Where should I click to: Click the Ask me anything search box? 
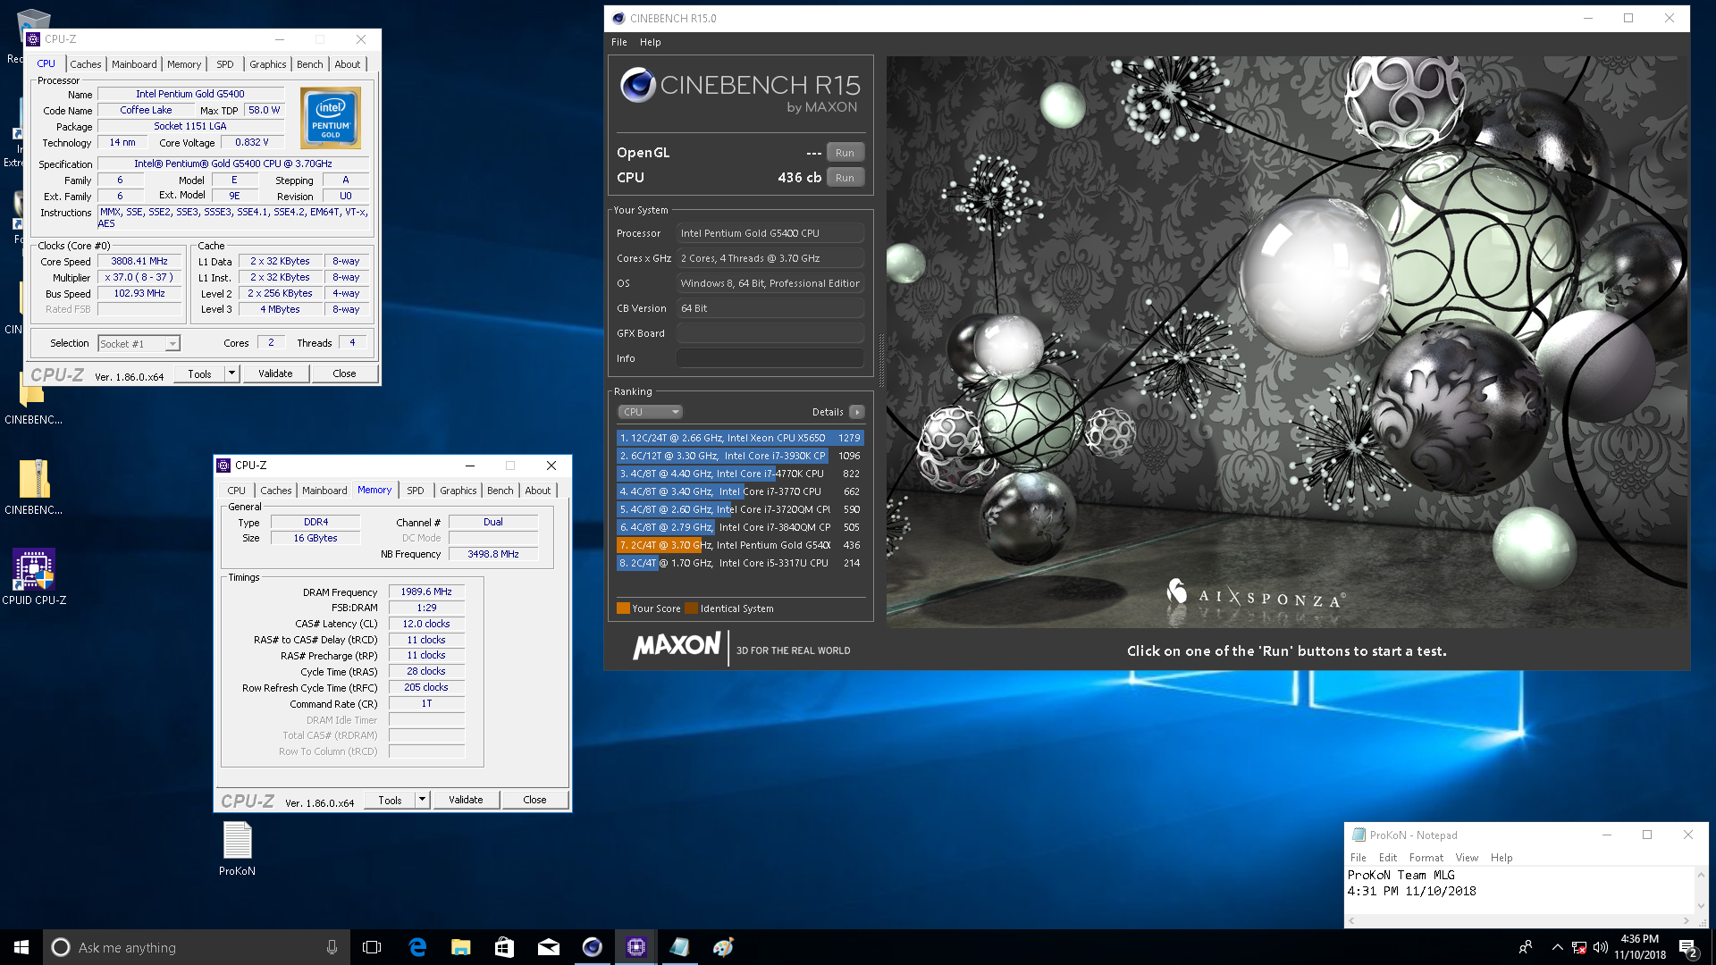[x=197, y=947]
